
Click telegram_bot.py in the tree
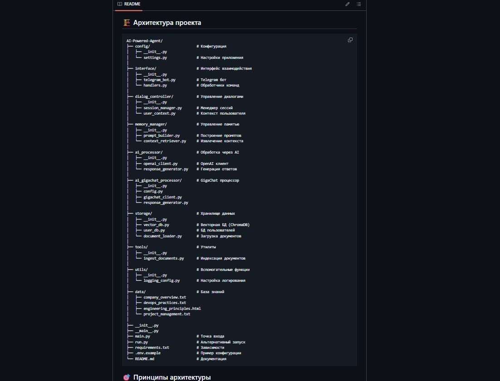coord(159,80)
